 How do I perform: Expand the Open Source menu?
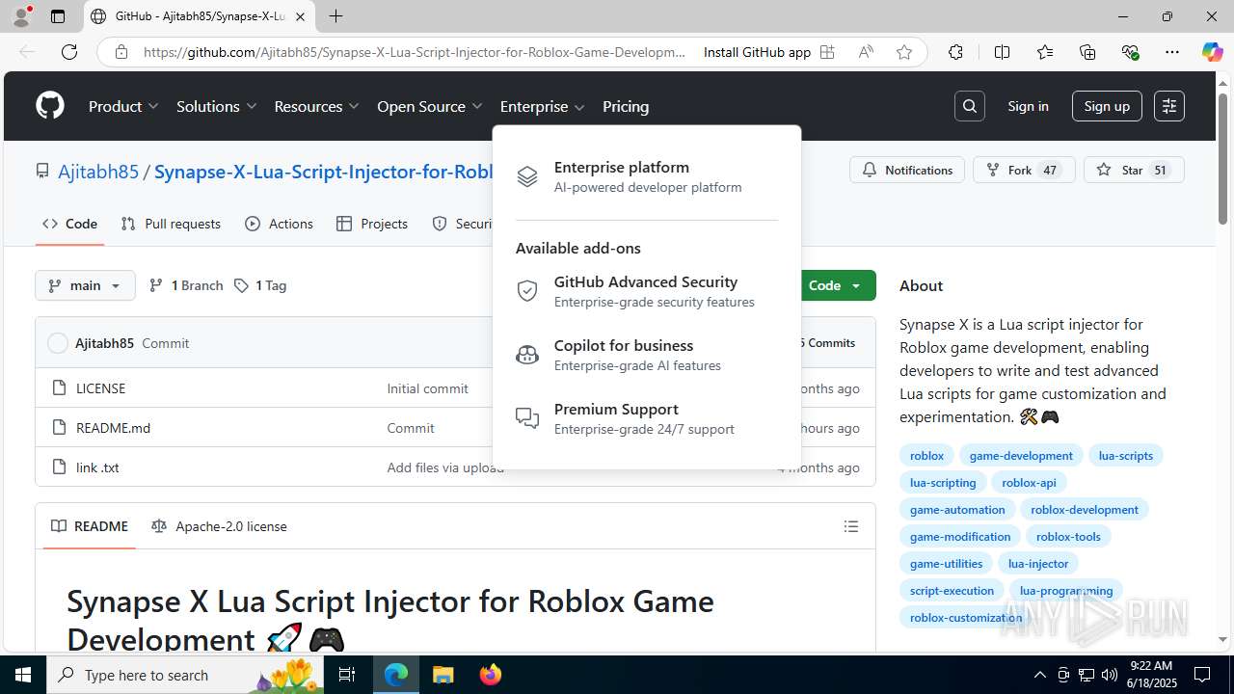click(x=430, y=106)
